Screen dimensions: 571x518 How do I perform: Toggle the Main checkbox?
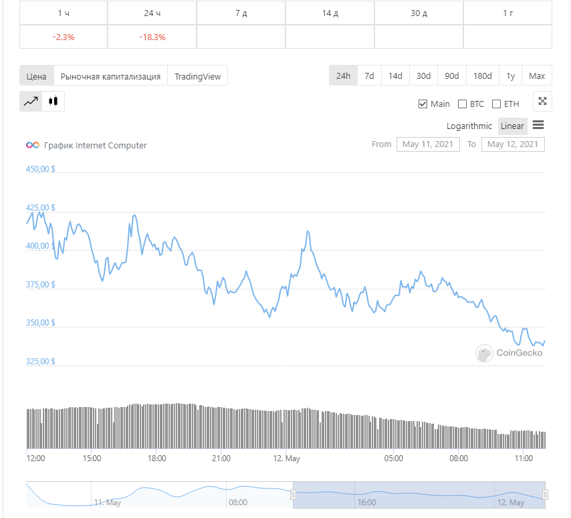[x=423, y=104]
